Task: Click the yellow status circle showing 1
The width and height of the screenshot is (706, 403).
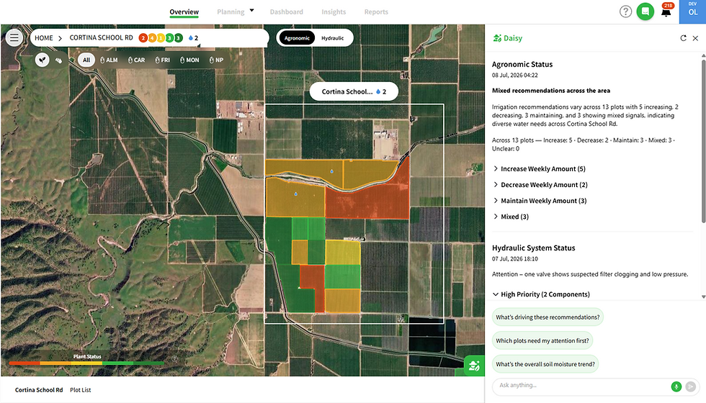Action: click(x=161, y=37)
